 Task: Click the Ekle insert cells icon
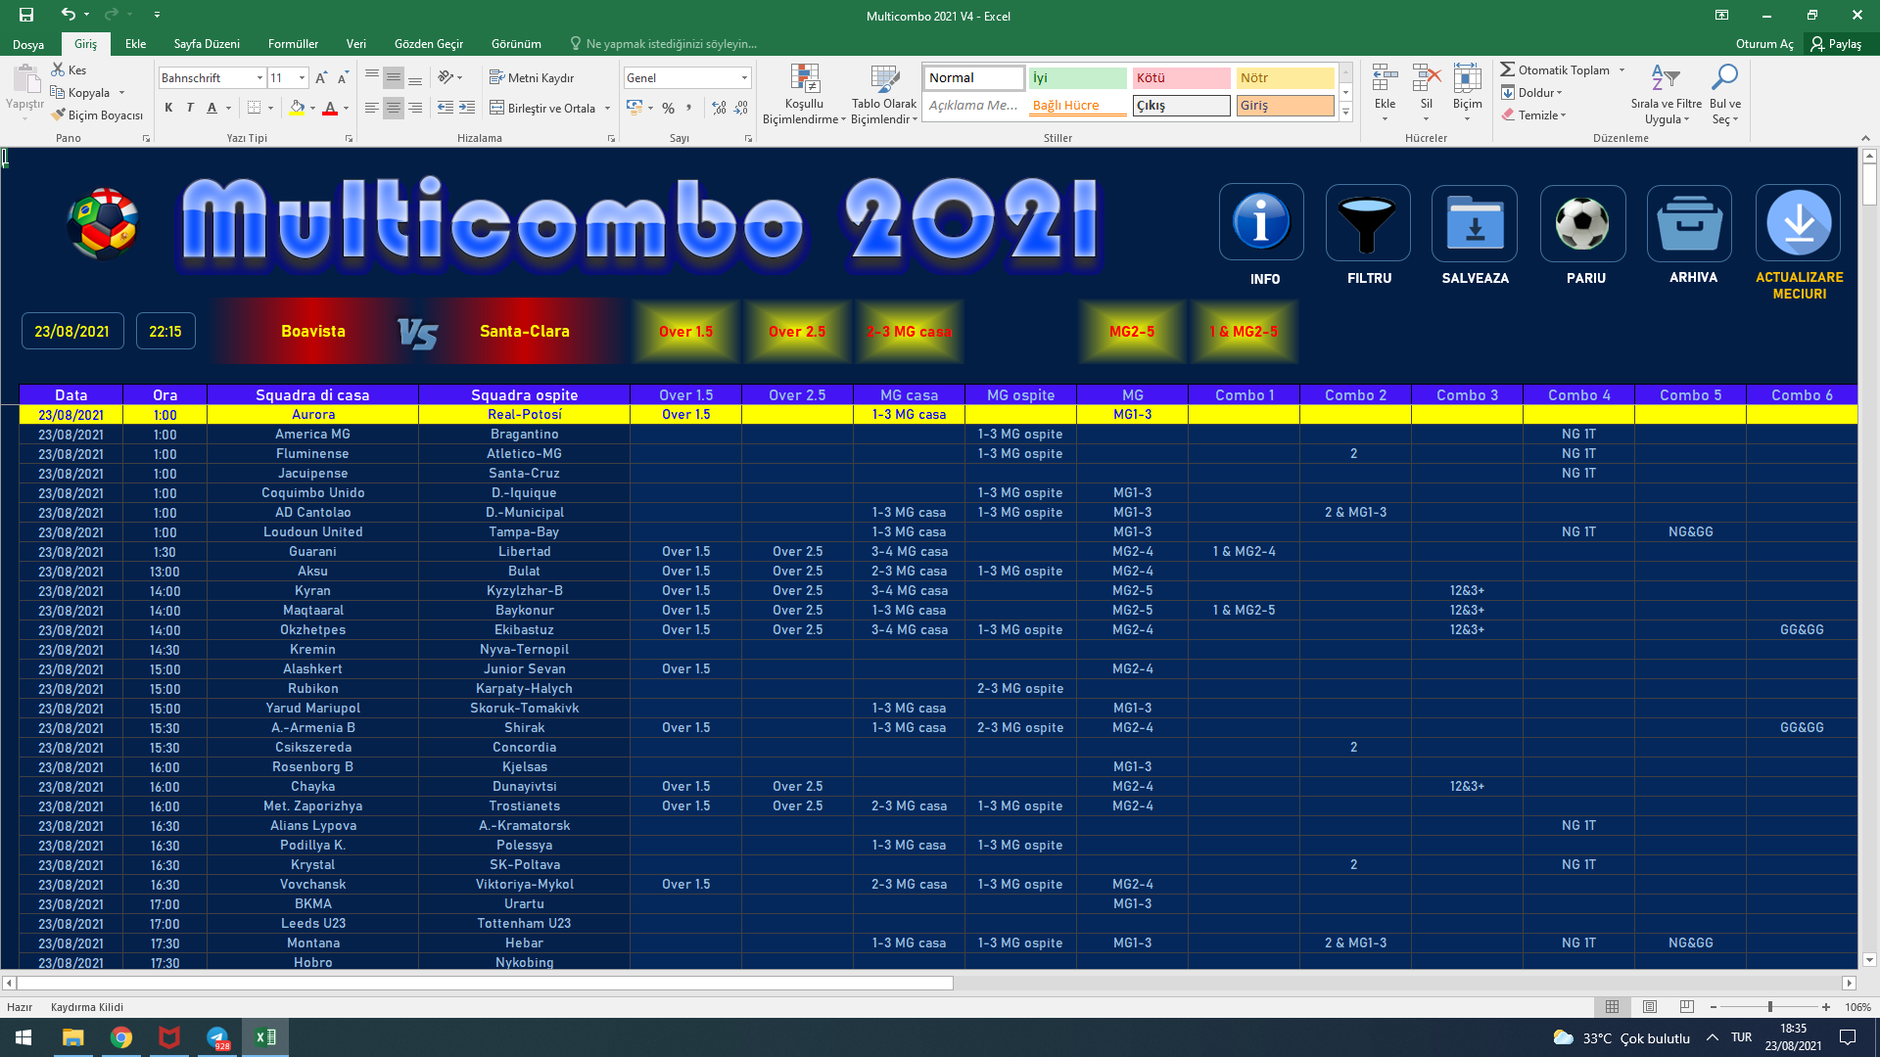(1385, 78)
